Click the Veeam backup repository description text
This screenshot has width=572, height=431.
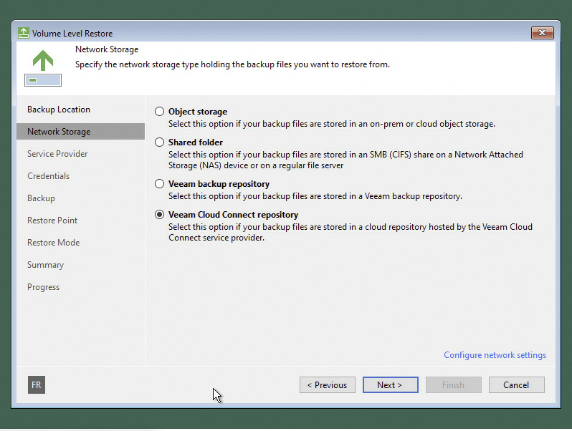(315, 196)
